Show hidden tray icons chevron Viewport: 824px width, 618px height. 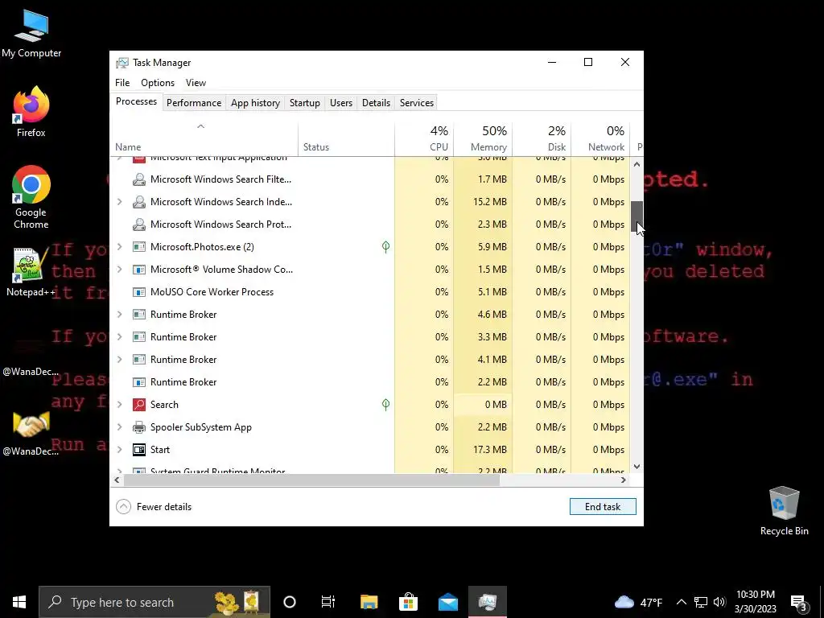click(681, 602)
